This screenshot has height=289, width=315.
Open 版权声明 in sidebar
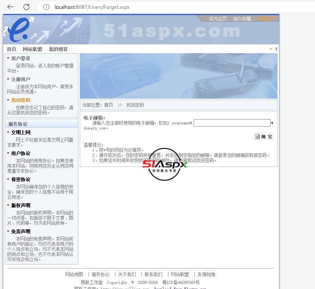click(x=21, y=205)
